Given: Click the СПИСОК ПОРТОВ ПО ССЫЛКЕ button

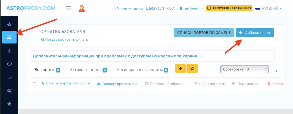Looking at the screenshot, I should click(x=204, y=33).
